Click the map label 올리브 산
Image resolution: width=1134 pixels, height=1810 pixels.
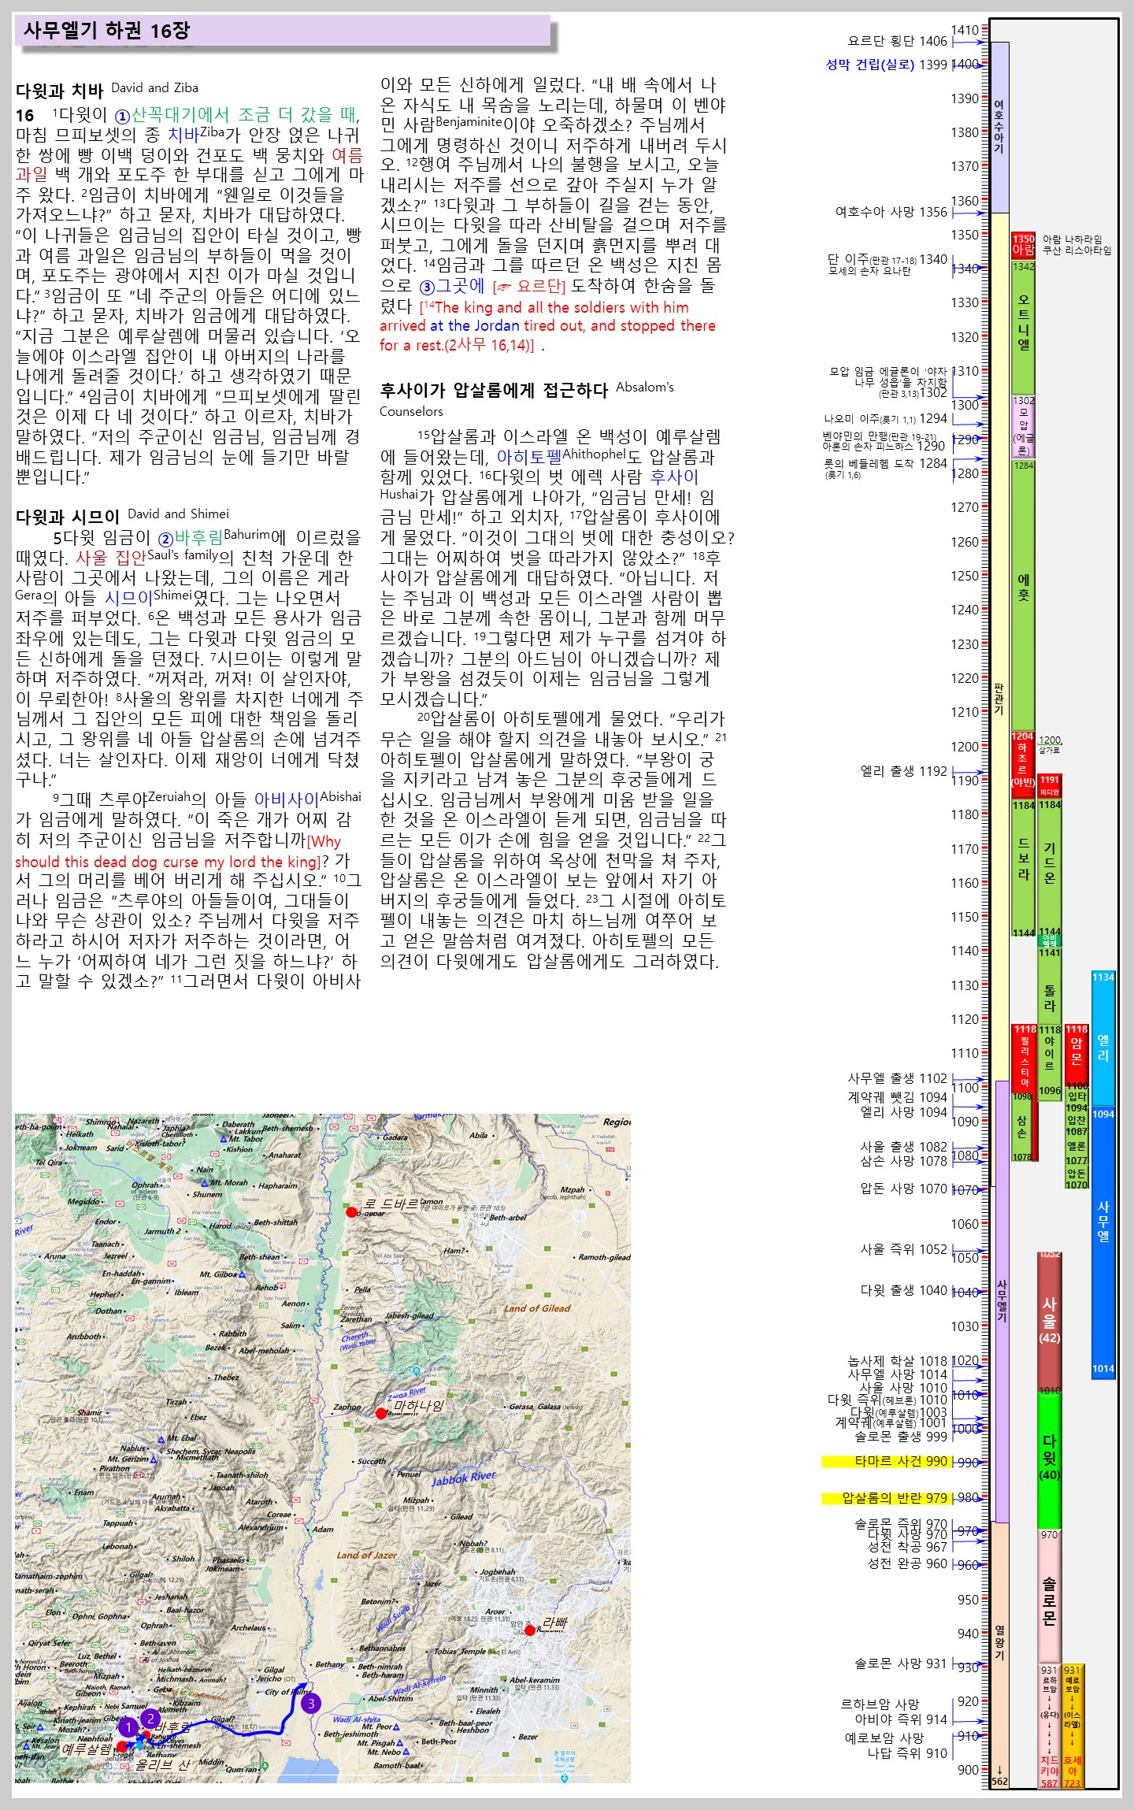pyautogui.click(x=163, y=1765)
